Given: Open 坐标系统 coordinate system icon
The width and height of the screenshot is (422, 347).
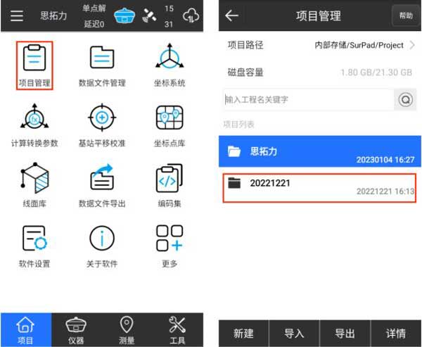Looking at the screenshot, I should coord(170,56).
